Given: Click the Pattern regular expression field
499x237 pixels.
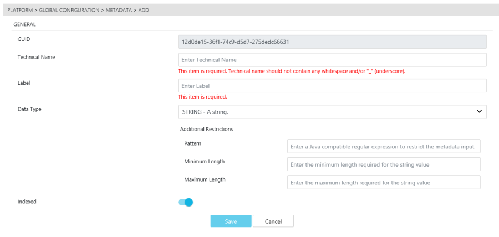Looking at the screenshot, I should (383, 146).
